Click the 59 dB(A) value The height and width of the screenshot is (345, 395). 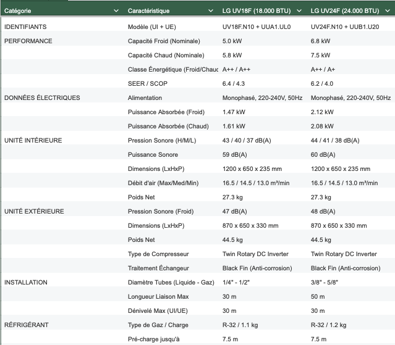point(234,155)
